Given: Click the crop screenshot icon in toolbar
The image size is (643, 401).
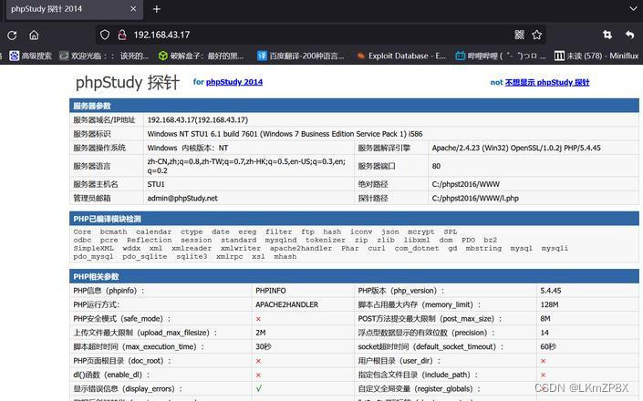Looking at the screenshot, I should coord(607,35).
